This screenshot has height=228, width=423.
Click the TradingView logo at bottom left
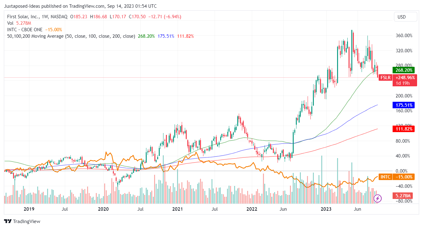pos(22,222)
